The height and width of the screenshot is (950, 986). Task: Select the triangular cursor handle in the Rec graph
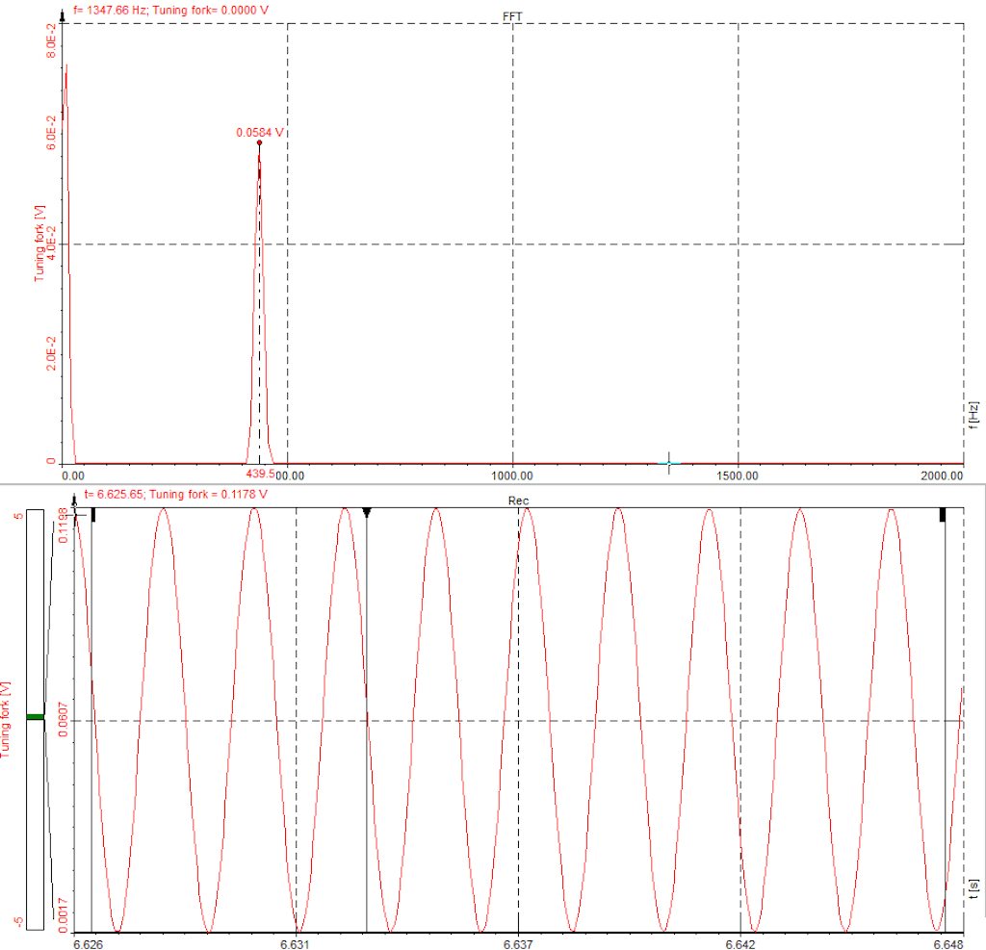click(367, 513)
